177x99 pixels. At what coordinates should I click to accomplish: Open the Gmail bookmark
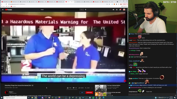[8, 6]
